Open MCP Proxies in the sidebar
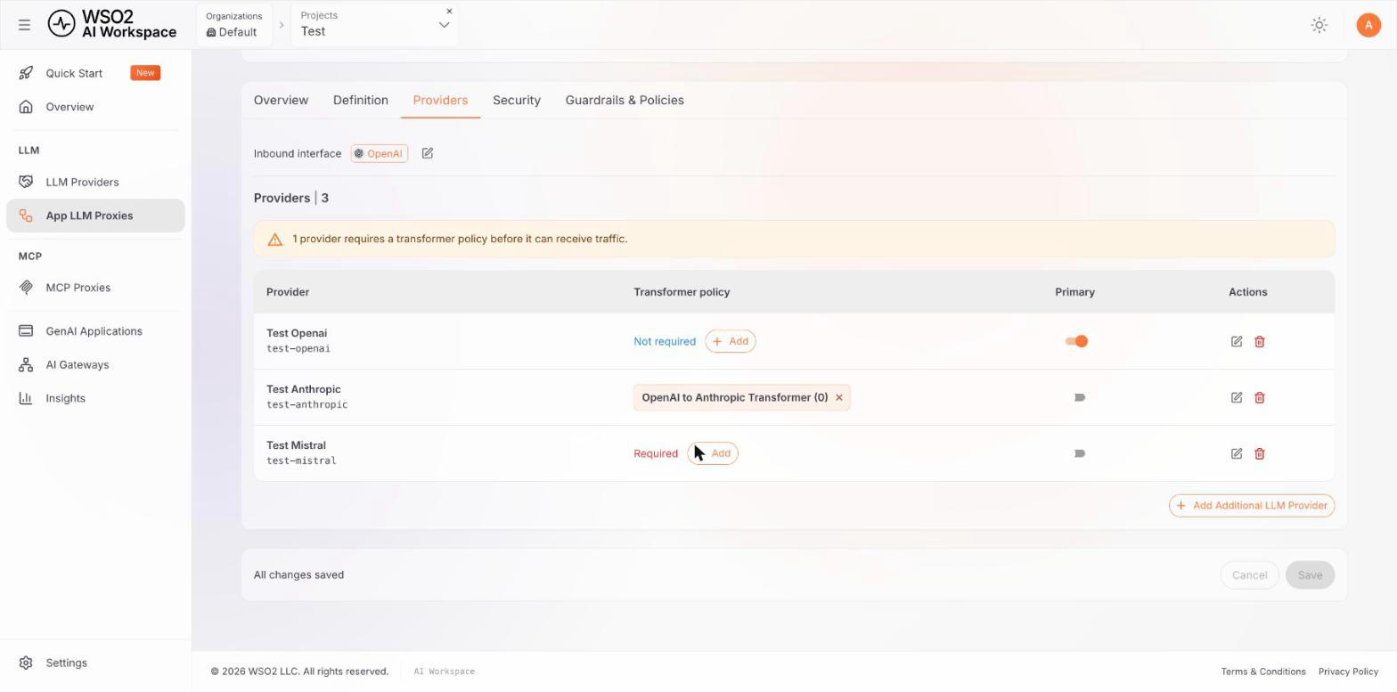Image resolution: width=1397 pixels, height=692 pixels. coord(95,288)
